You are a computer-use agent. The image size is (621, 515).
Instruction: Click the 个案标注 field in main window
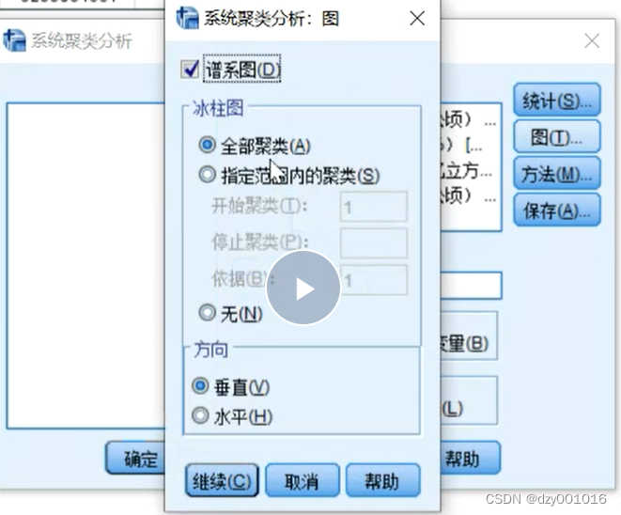click(472, 286)
